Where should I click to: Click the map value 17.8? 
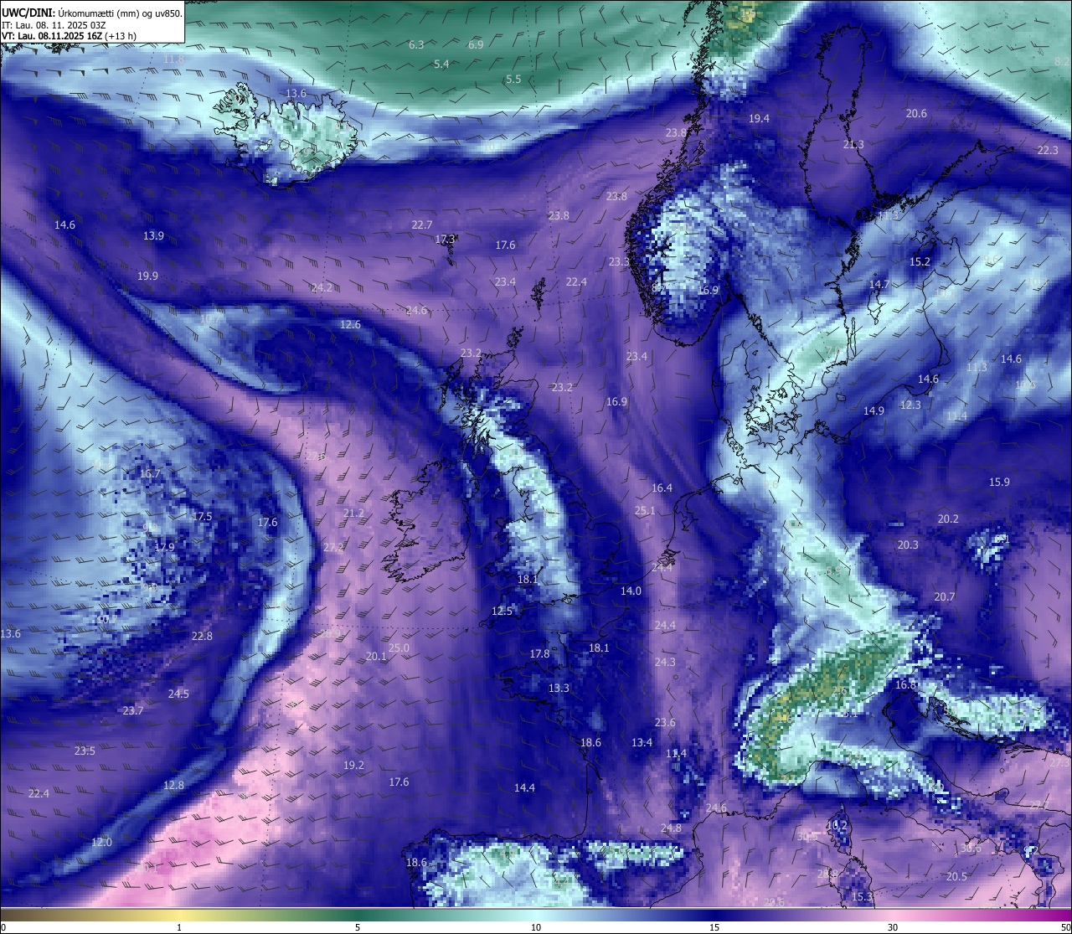pos(539,653)
